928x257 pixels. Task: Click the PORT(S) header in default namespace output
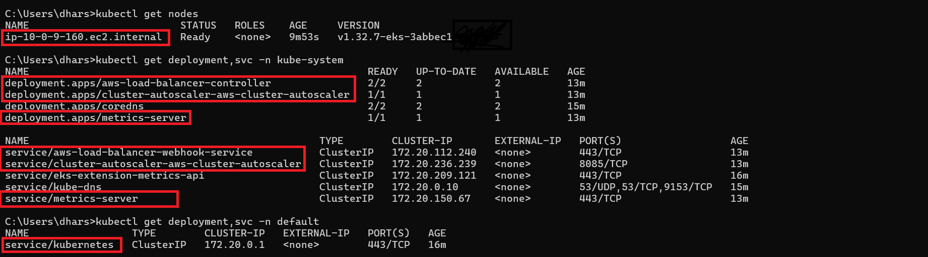pos(388,233)
